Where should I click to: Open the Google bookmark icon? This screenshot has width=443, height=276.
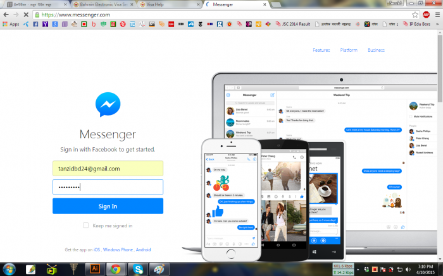[55, 24]
